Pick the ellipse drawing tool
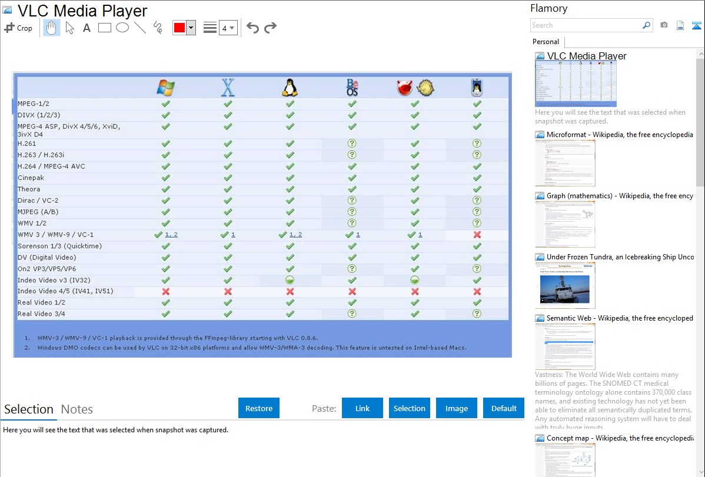This screenshot has width=705, height=477. coord(122,28)
